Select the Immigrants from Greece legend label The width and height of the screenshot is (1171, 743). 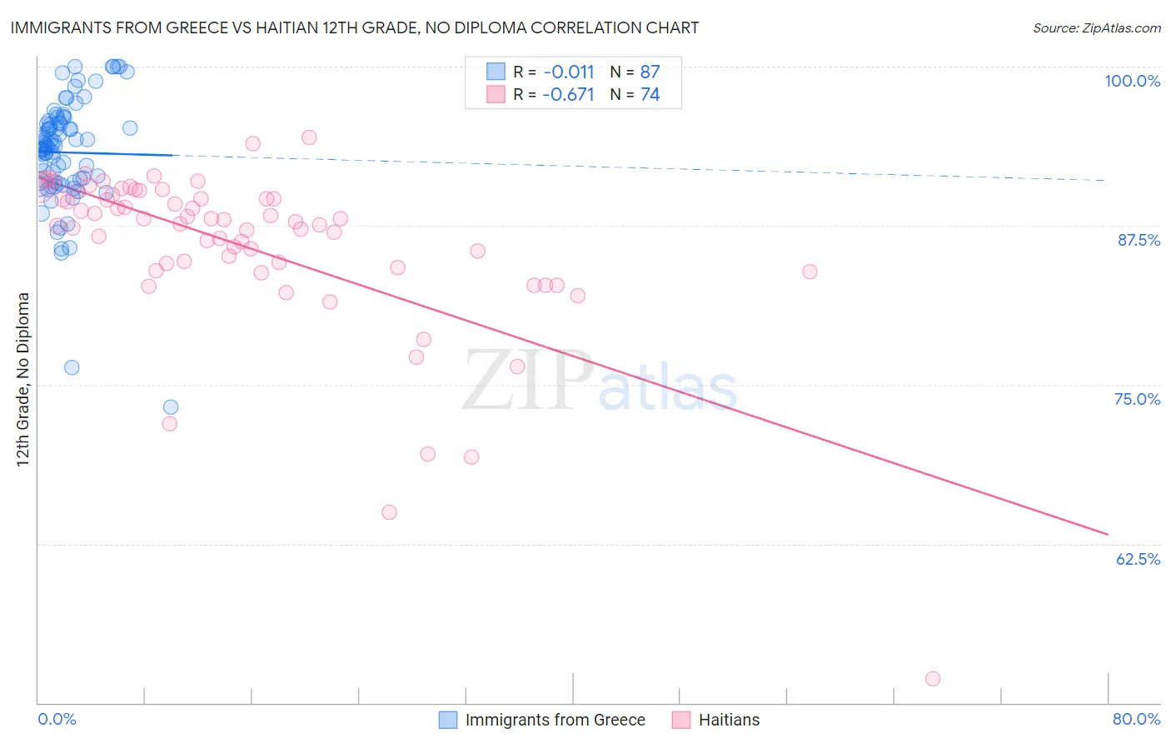556,720
